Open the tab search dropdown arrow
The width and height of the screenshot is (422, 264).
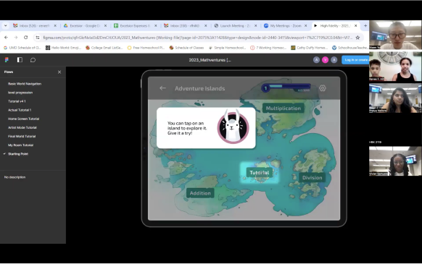pos(5,26)
